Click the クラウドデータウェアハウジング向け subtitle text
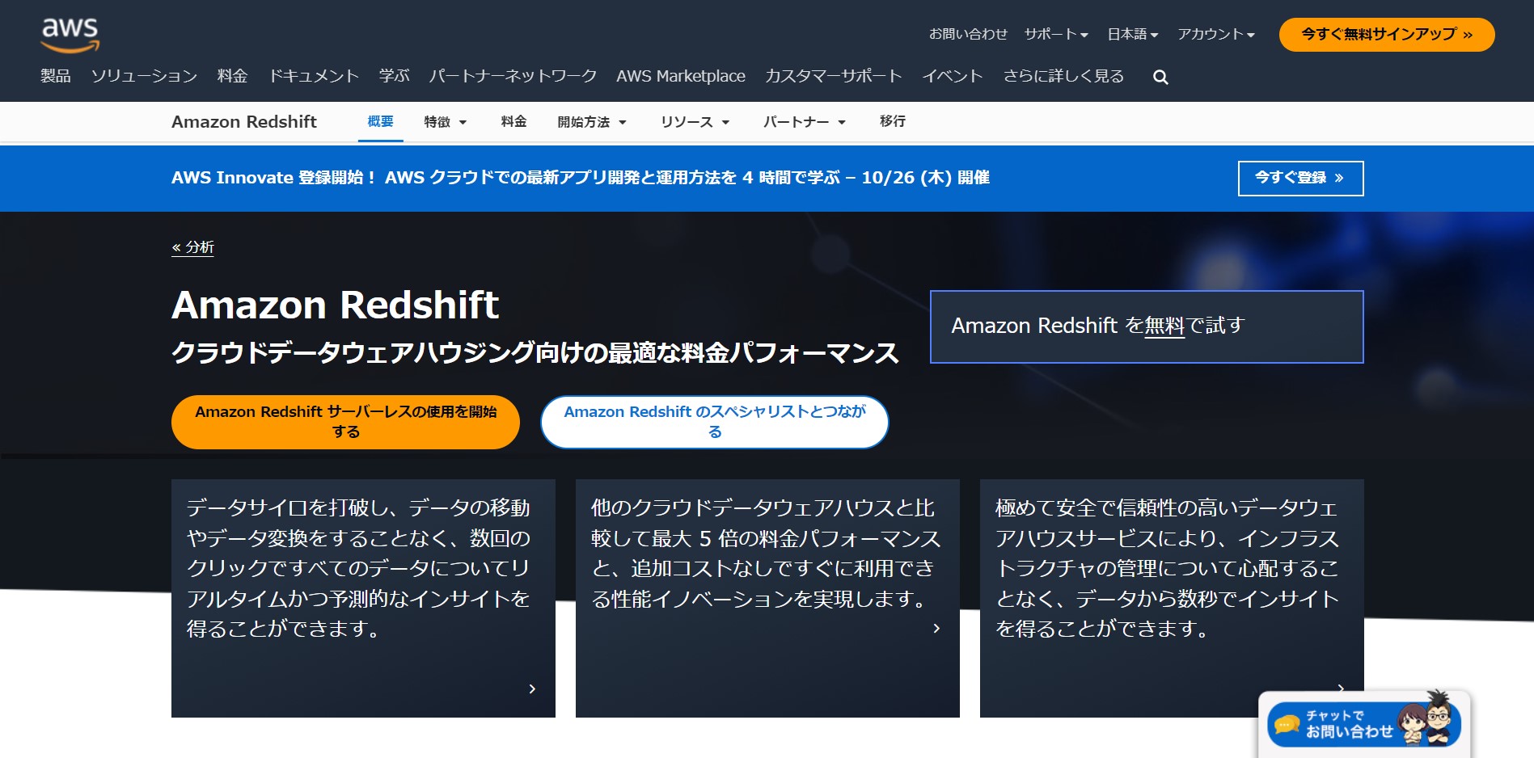 535,353
